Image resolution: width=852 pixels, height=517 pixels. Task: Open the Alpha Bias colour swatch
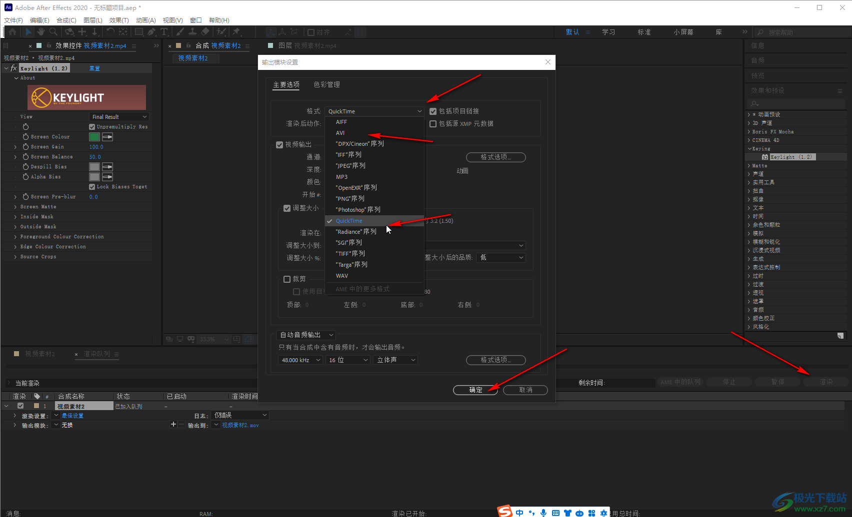94,177
